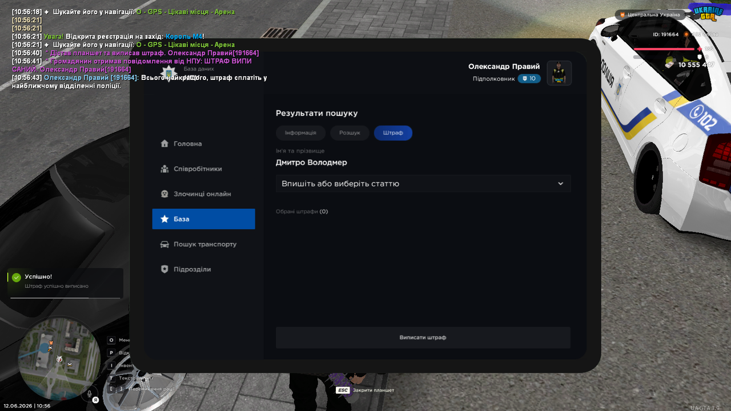Click the star icon beside База
This screenshot has height=411, width=731.
point(164,219)
